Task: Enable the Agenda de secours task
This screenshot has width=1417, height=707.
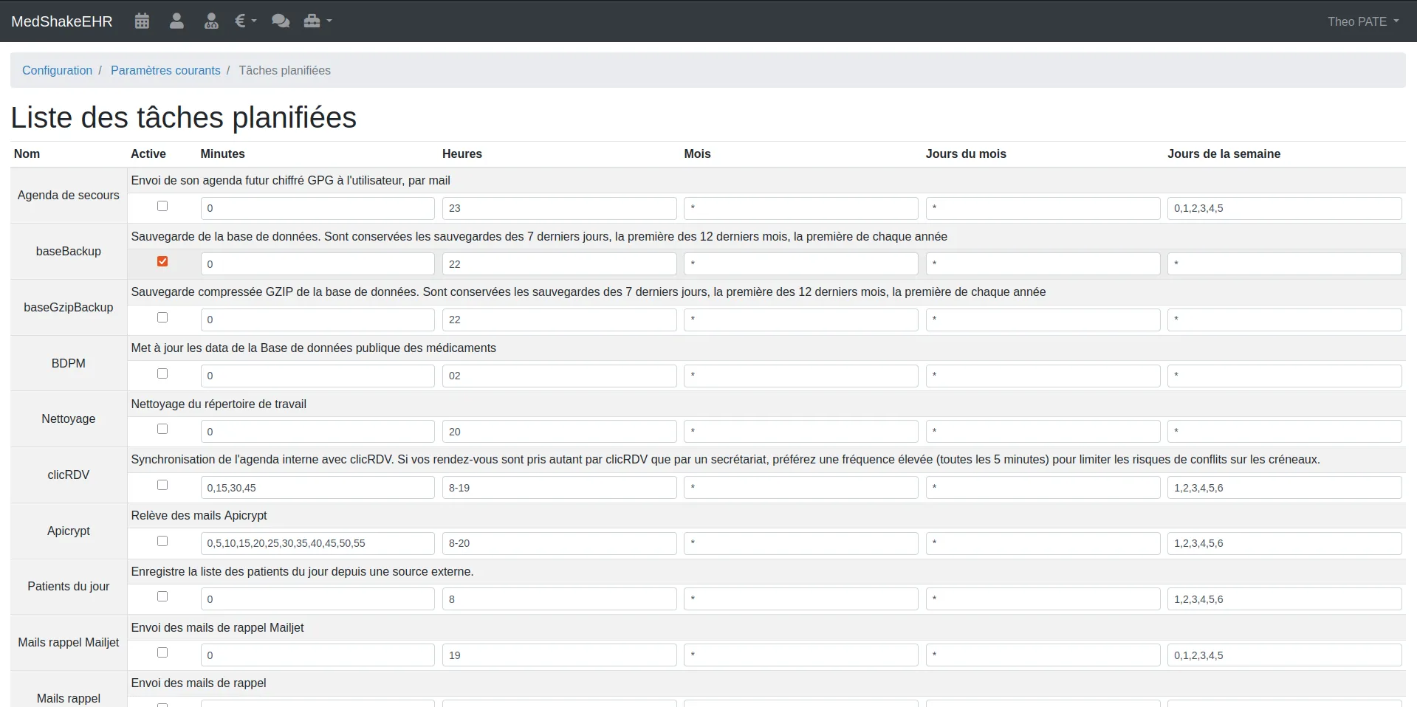Action: pyautogui.click(x=162, y=206)
